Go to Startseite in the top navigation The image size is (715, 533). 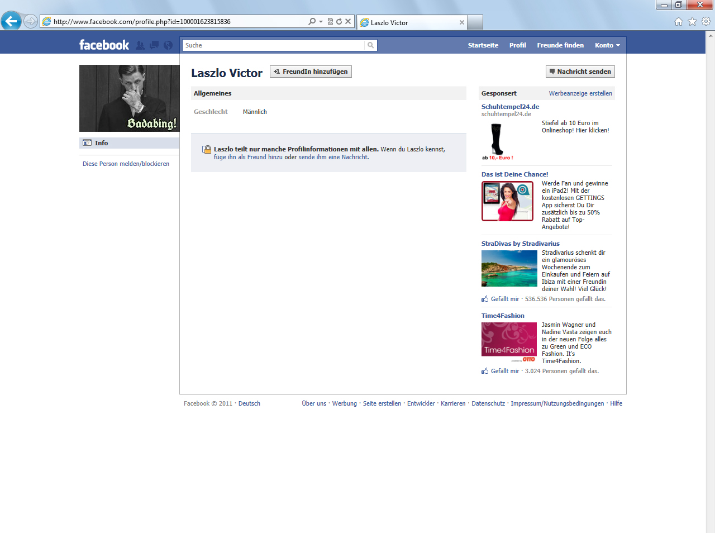[483, 45]
